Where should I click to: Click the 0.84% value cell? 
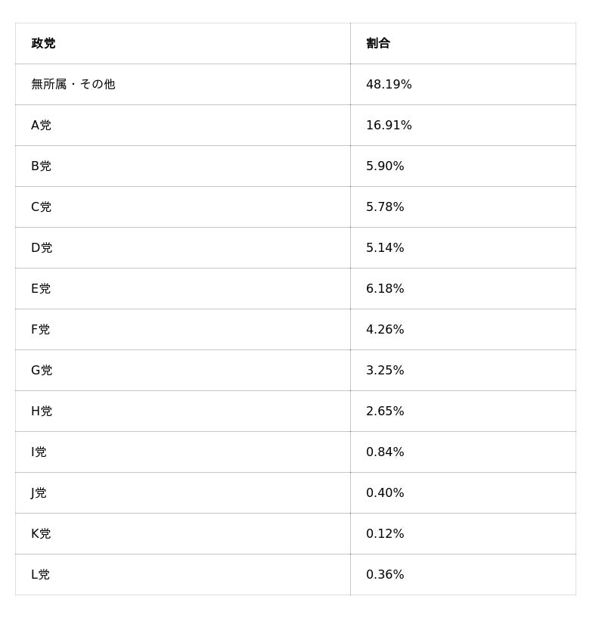click(385, 452)
